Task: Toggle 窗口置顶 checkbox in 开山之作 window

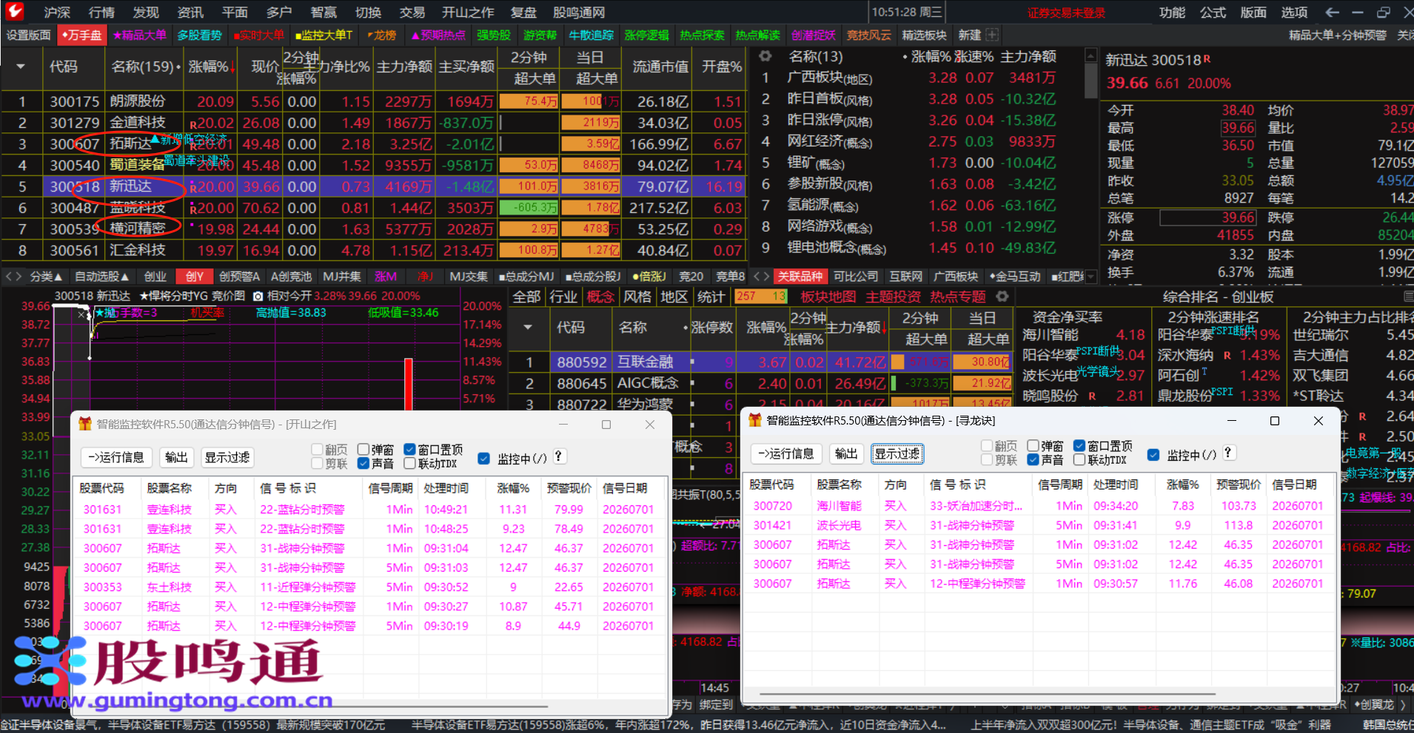Action: point(409,450)
